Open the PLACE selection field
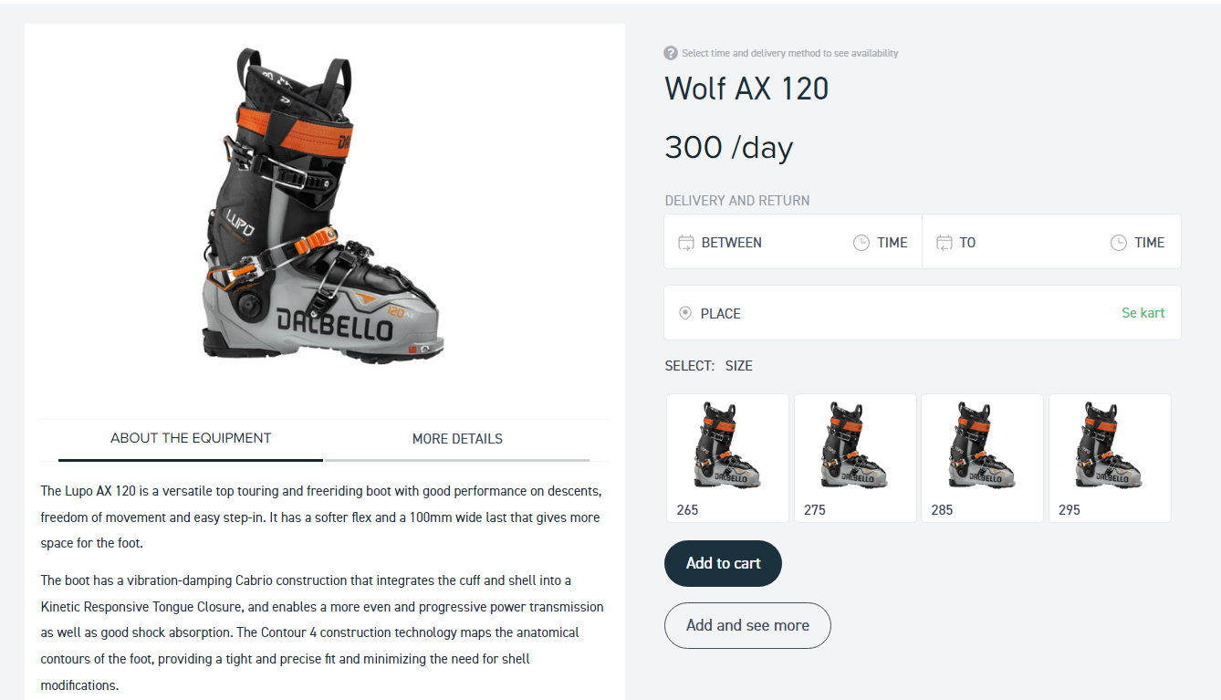This screenshot has width=1221, height=700. (923, 313)
